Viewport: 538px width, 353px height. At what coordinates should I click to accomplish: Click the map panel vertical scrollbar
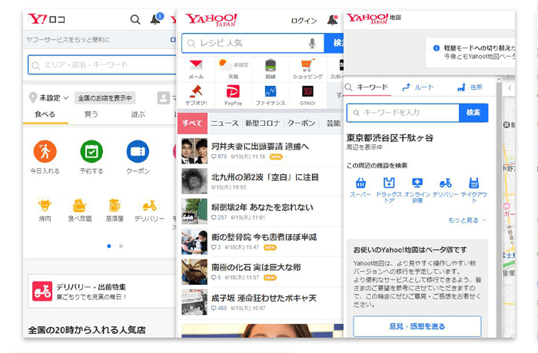click(499, 209)
